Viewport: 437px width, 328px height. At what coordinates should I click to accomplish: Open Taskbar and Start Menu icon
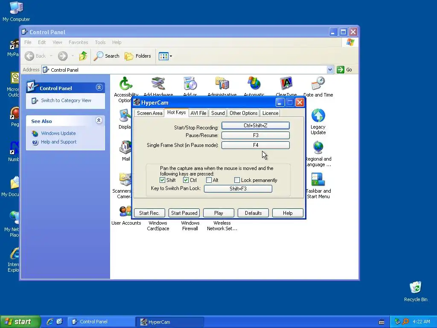point(318,186)
